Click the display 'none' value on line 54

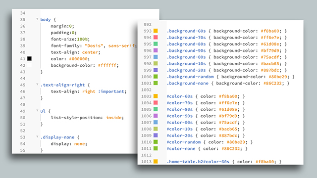[79, 144]
